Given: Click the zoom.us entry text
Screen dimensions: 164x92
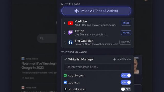Looking at the screenshot, I should [74, 82].
